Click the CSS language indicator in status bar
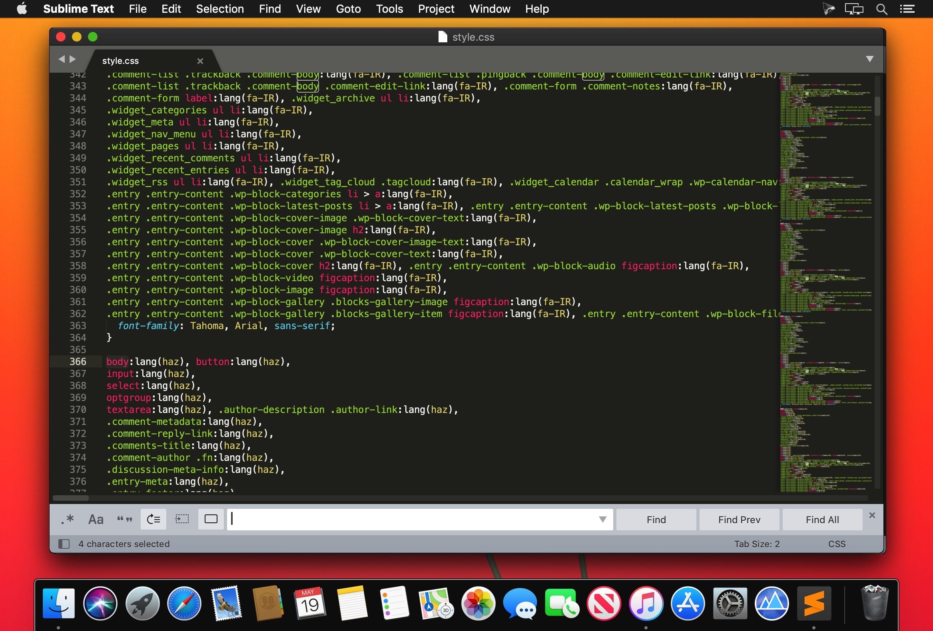 tap(837, 544)
